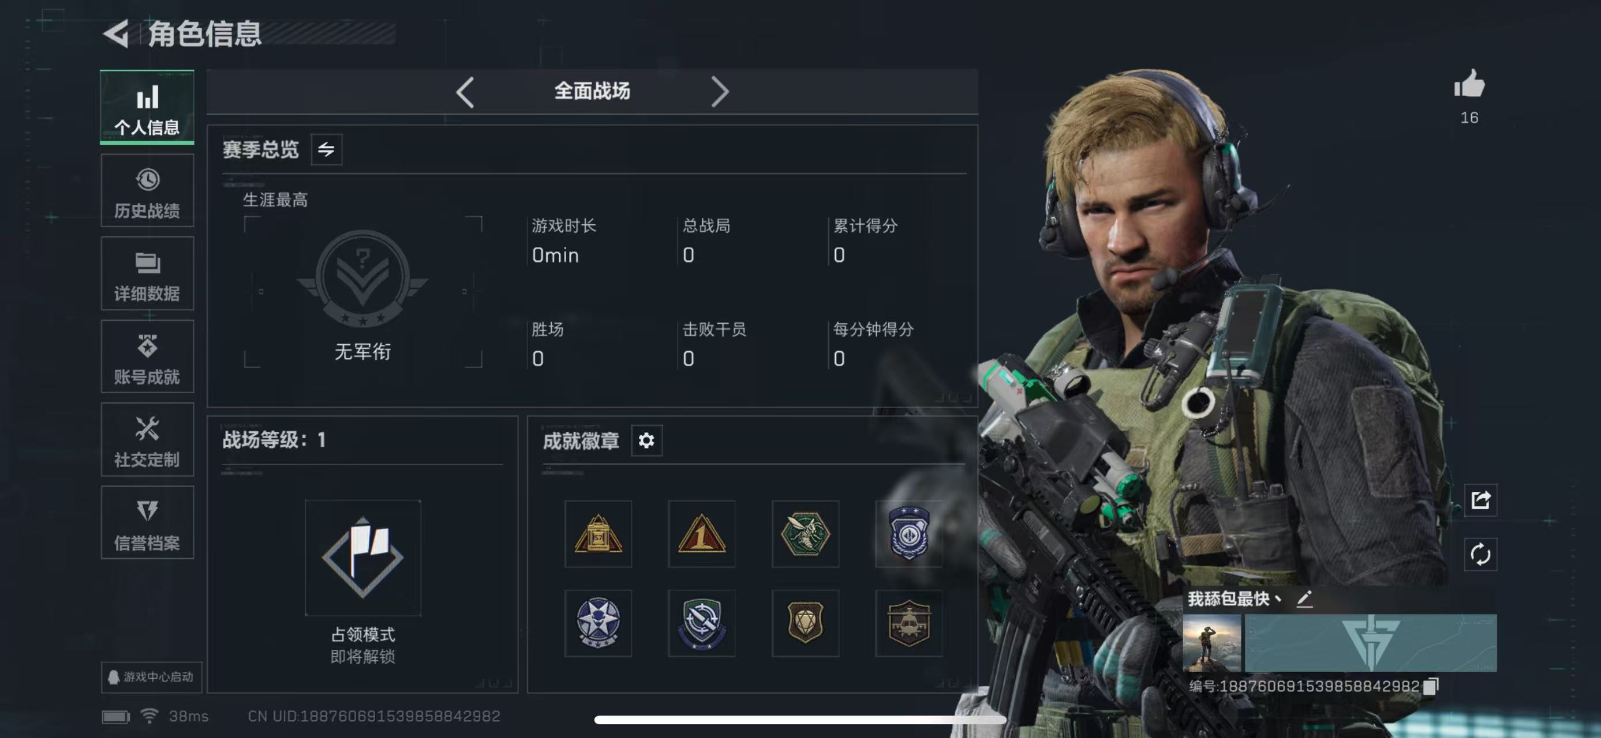
Task: Open the 社交定制 tab
Action: click(x=147, y=439)
